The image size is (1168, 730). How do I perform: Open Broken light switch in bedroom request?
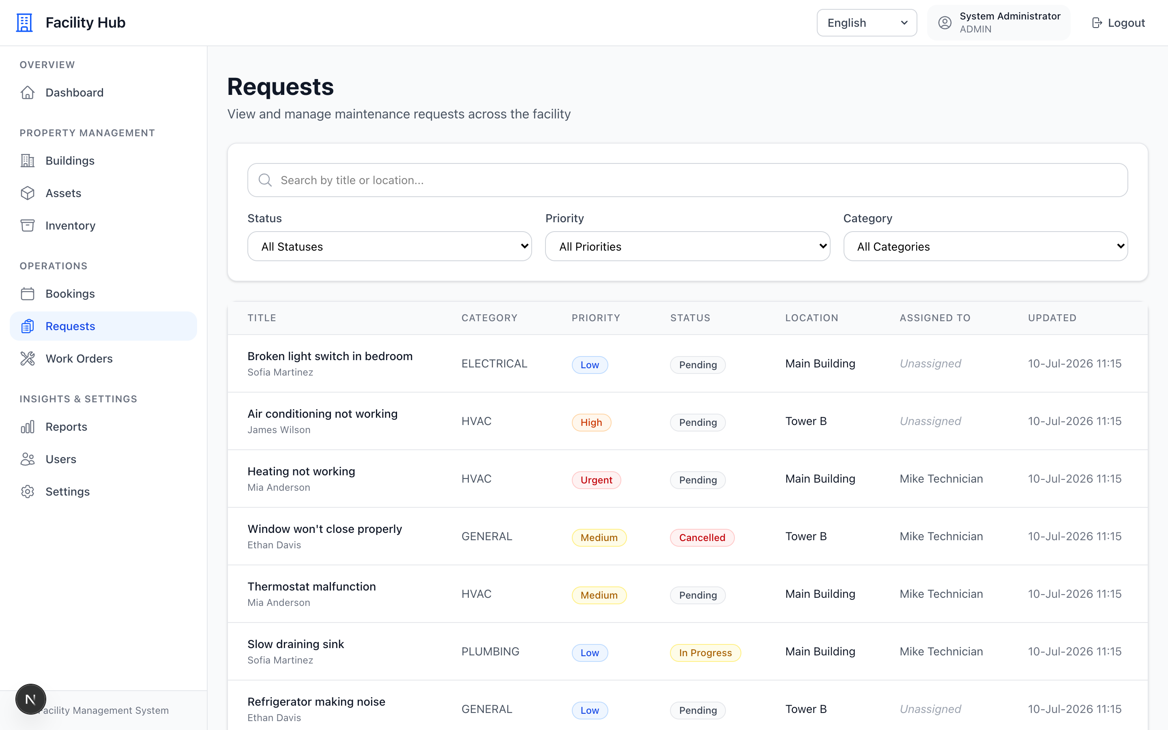click(x=330, y=356)
